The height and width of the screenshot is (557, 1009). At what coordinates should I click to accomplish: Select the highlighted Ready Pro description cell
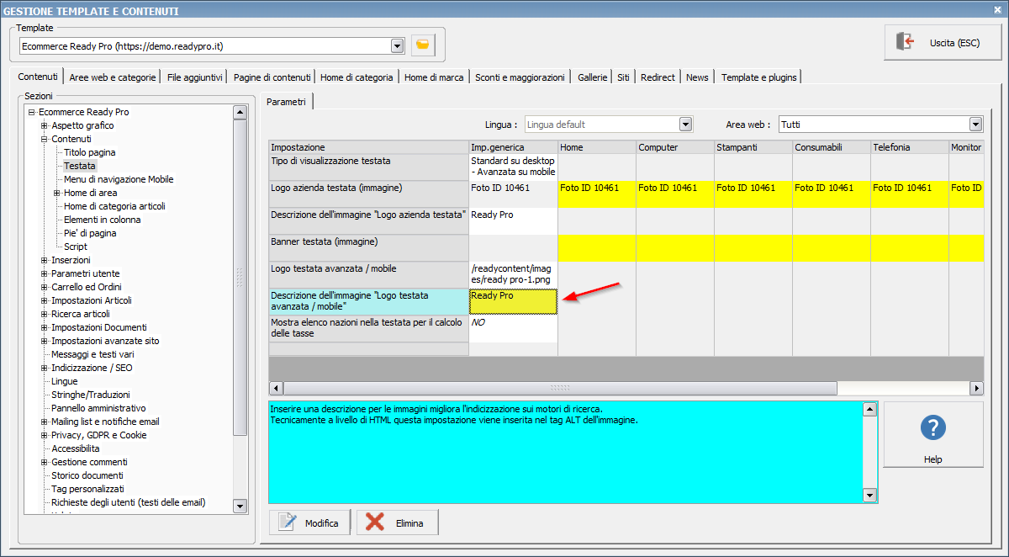513,301
